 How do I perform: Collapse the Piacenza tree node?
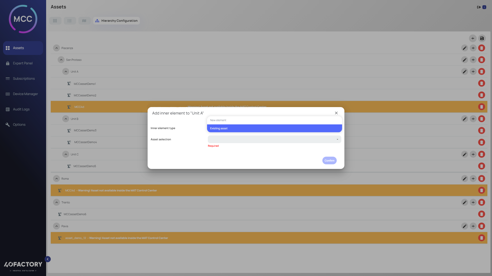pos(57,48)
